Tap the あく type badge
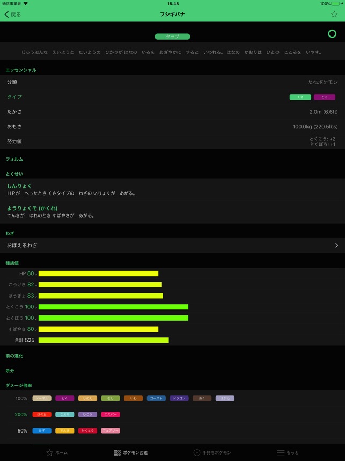Screen dimensions: 345x461 click(x=202, y=398)
